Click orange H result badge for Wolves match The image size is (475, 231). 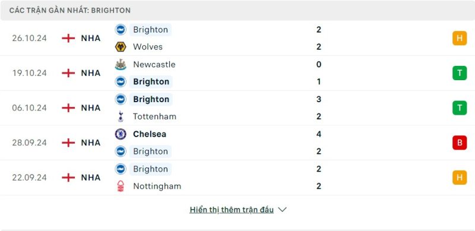pyautogui.click(x=460, y=38)
